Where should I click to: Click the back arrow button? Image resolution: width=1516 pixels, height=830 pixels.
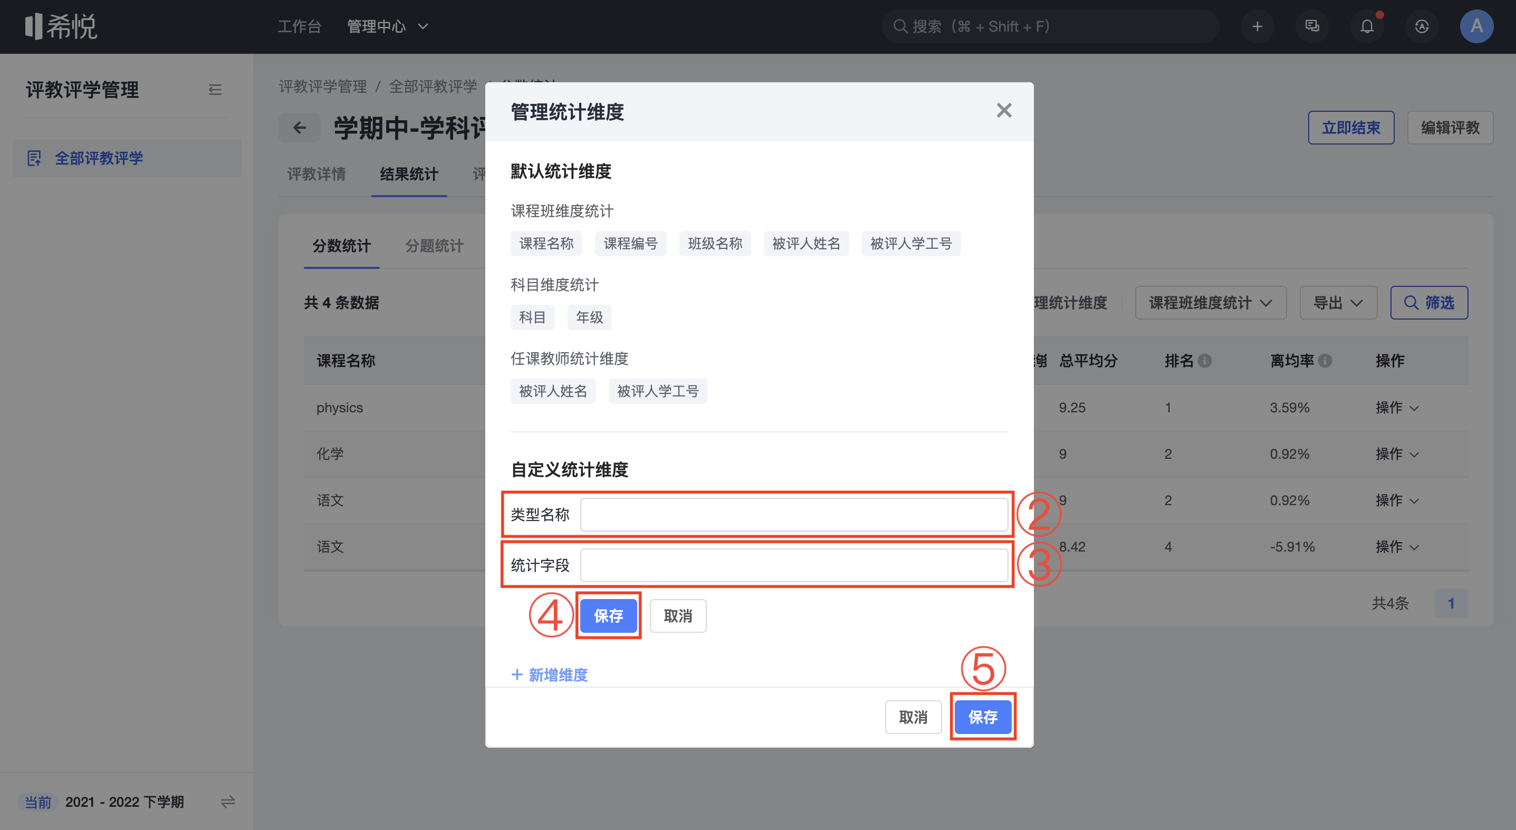pos(300,128)
